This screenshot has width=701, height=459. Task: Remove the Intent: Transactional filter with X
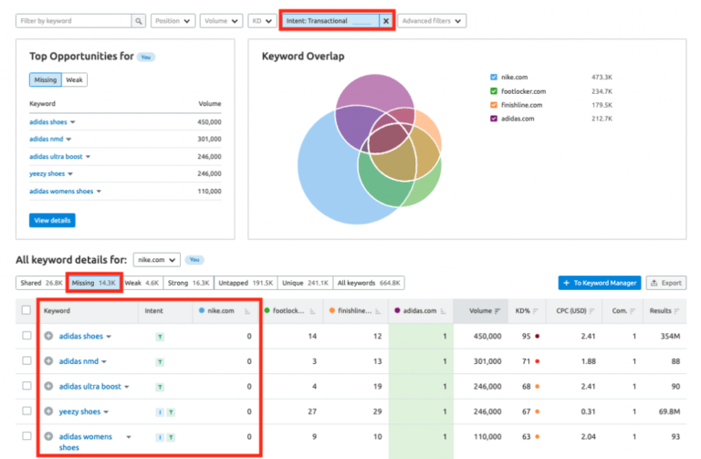coord(386,21)
